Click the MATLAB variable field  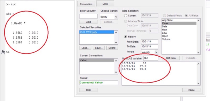click(x=151, y=58)
